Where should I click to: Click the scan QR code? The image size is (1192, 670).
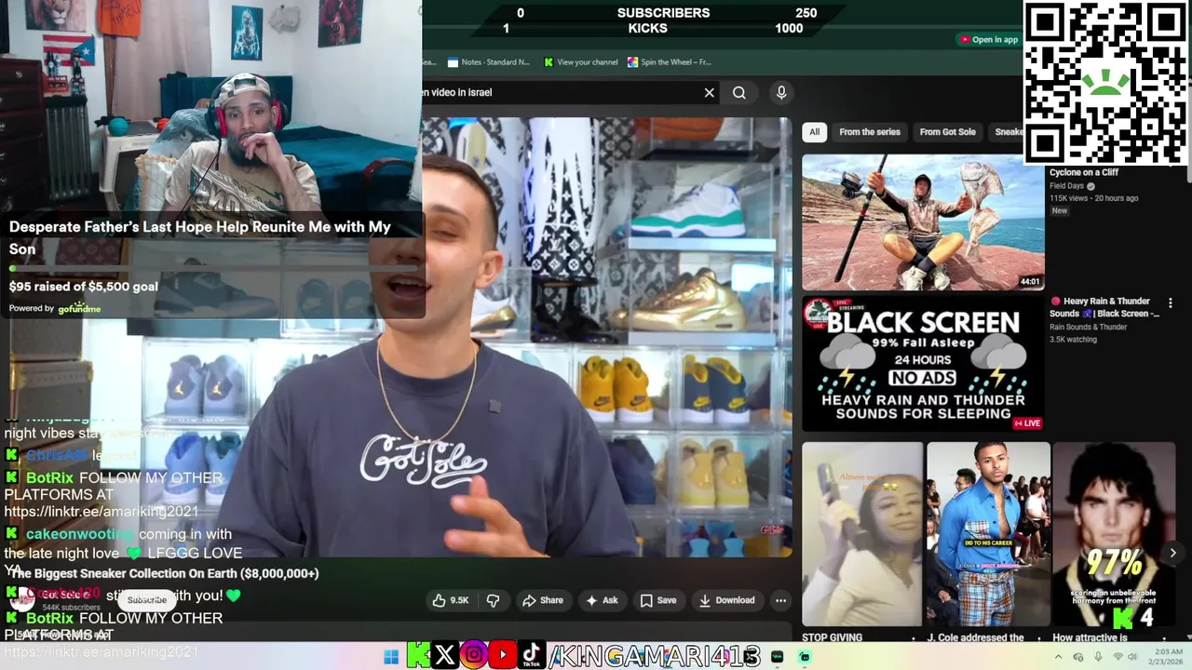point(1105,84)
